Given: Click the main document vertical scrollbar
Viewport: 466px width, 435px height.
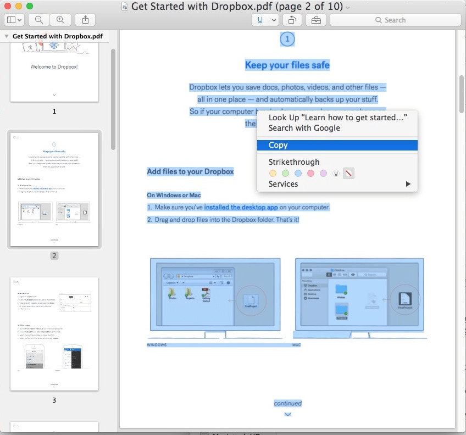Looking at the screenshot, I should (462, 94).
